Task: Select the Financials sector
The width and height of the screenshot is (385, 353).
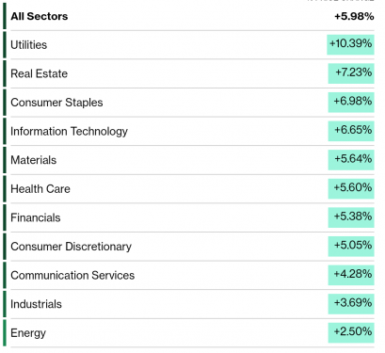Action: coord(36,217)
